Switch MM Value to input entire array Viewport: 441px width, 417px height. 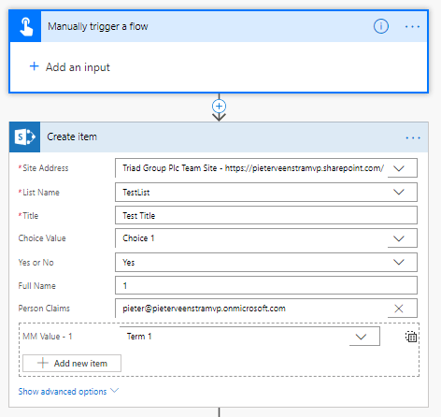tap(411, 337)
